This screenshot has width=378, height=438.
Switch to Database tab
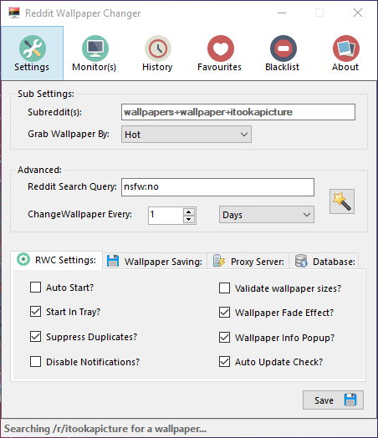(x=324, y=262)
